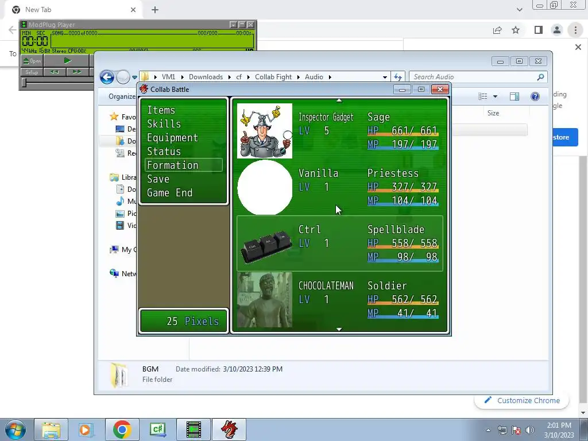Click the Network icon in Explorer sidebar
Screen dimensions: 588x441
pos(114,273)
